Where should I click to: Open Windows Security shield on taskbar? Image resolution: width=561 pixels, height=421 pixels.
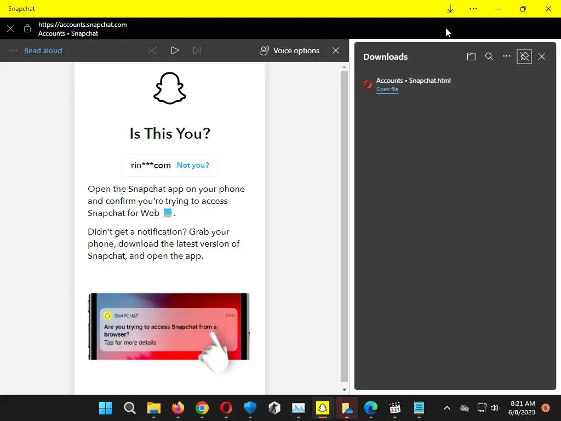tap(250, 408)
